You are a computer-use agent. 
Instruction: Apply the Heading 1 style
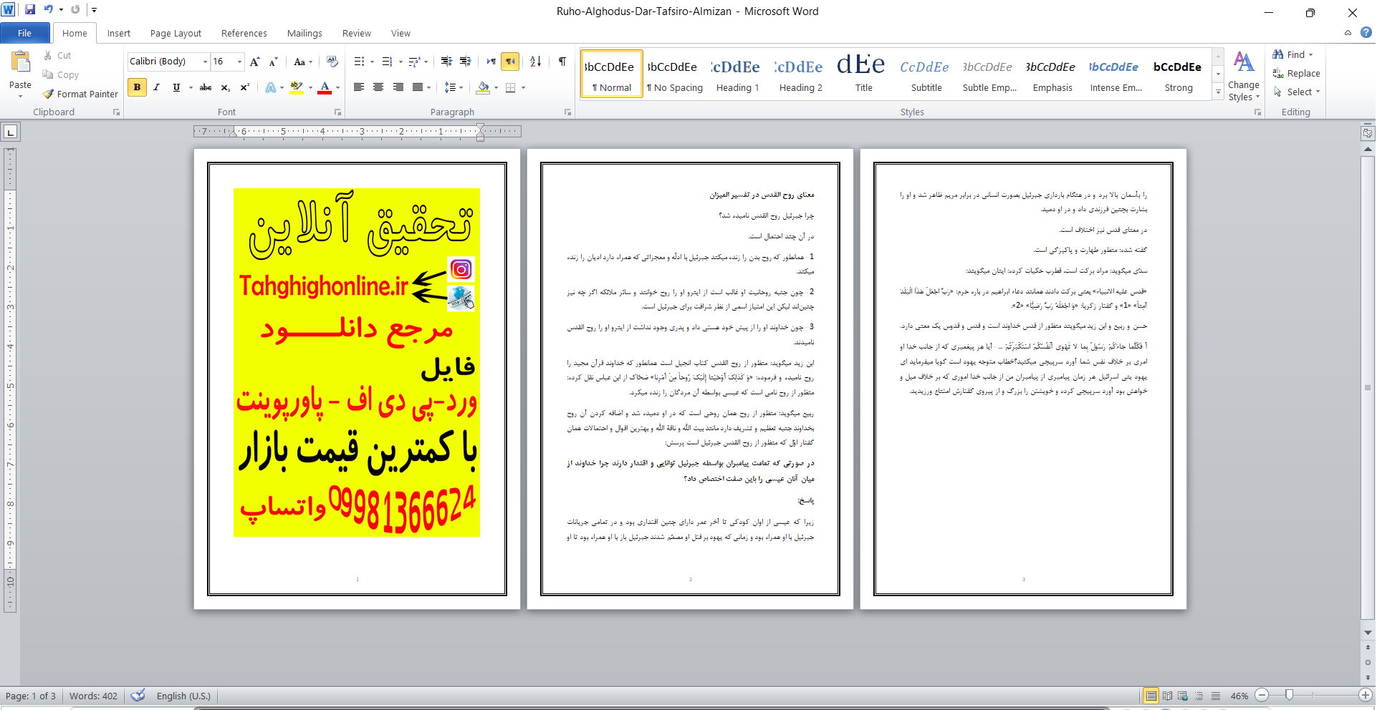(737, 74)
